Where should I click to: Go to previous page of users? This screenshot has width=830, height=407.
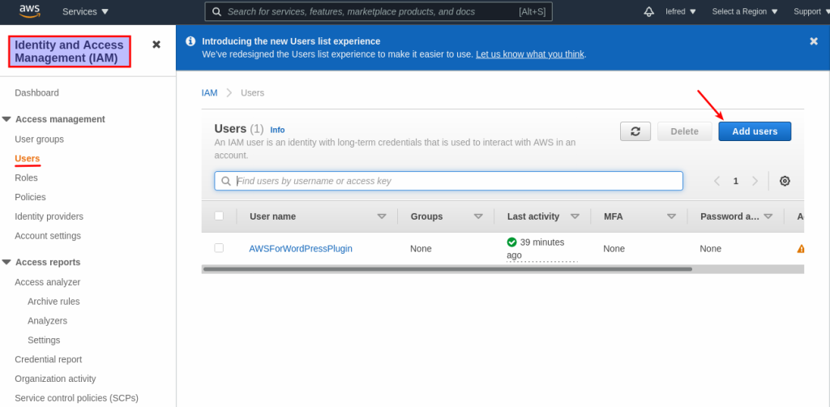coord(717,181)
